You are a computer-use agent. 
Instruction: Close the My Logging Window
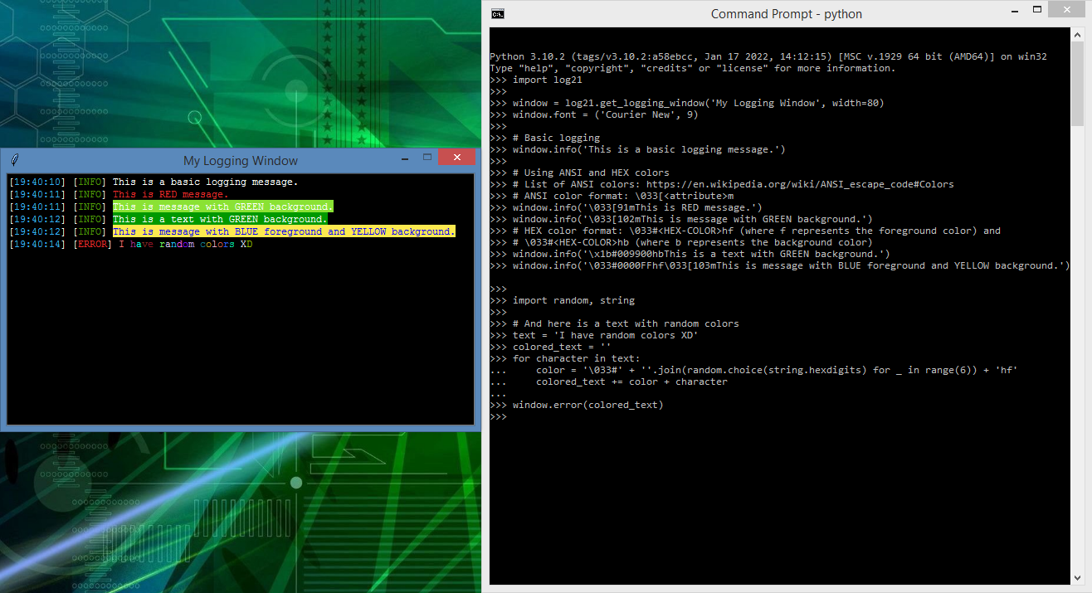[x=456, y=157]
